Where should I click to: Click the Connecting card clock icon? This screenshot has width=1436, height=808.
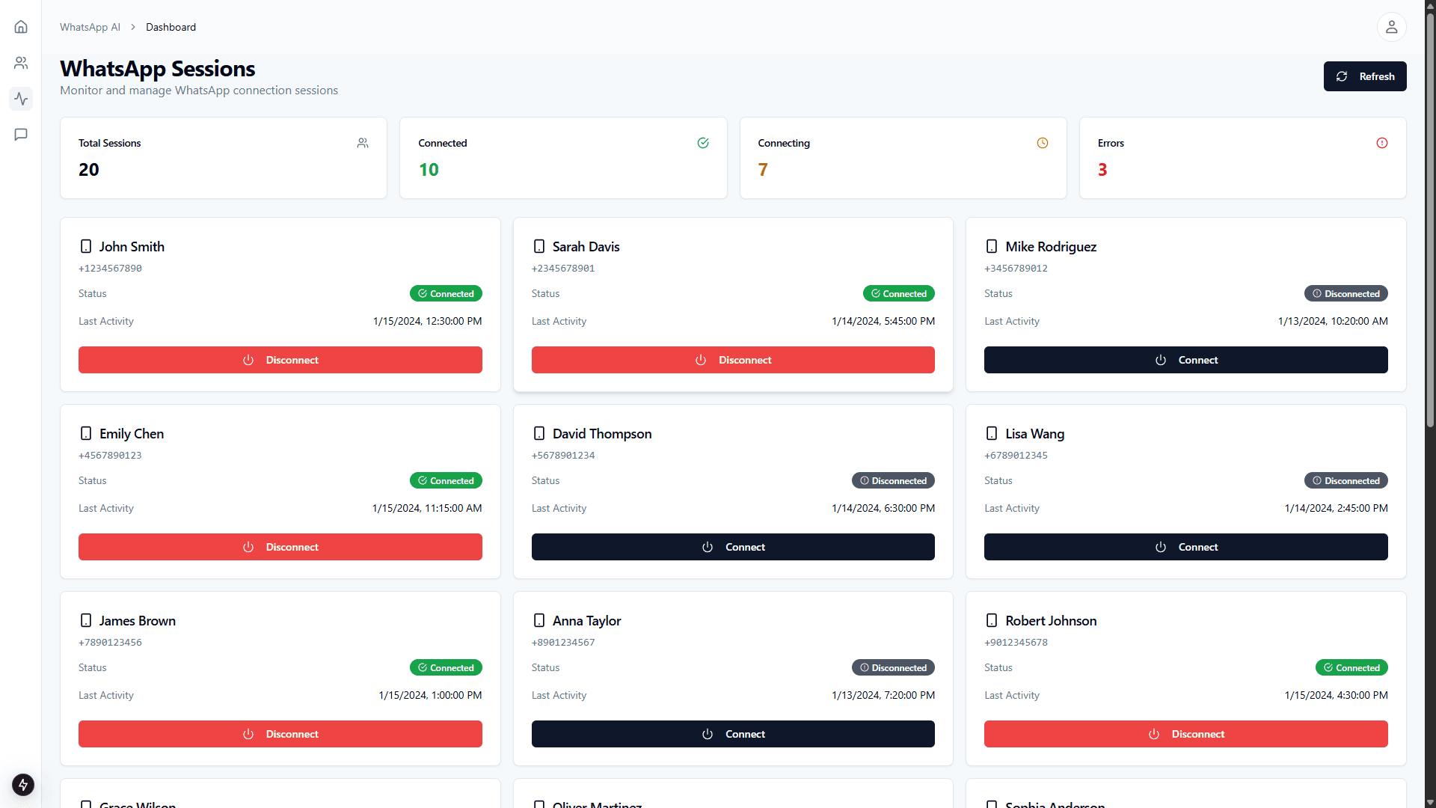coord(1043,143)
